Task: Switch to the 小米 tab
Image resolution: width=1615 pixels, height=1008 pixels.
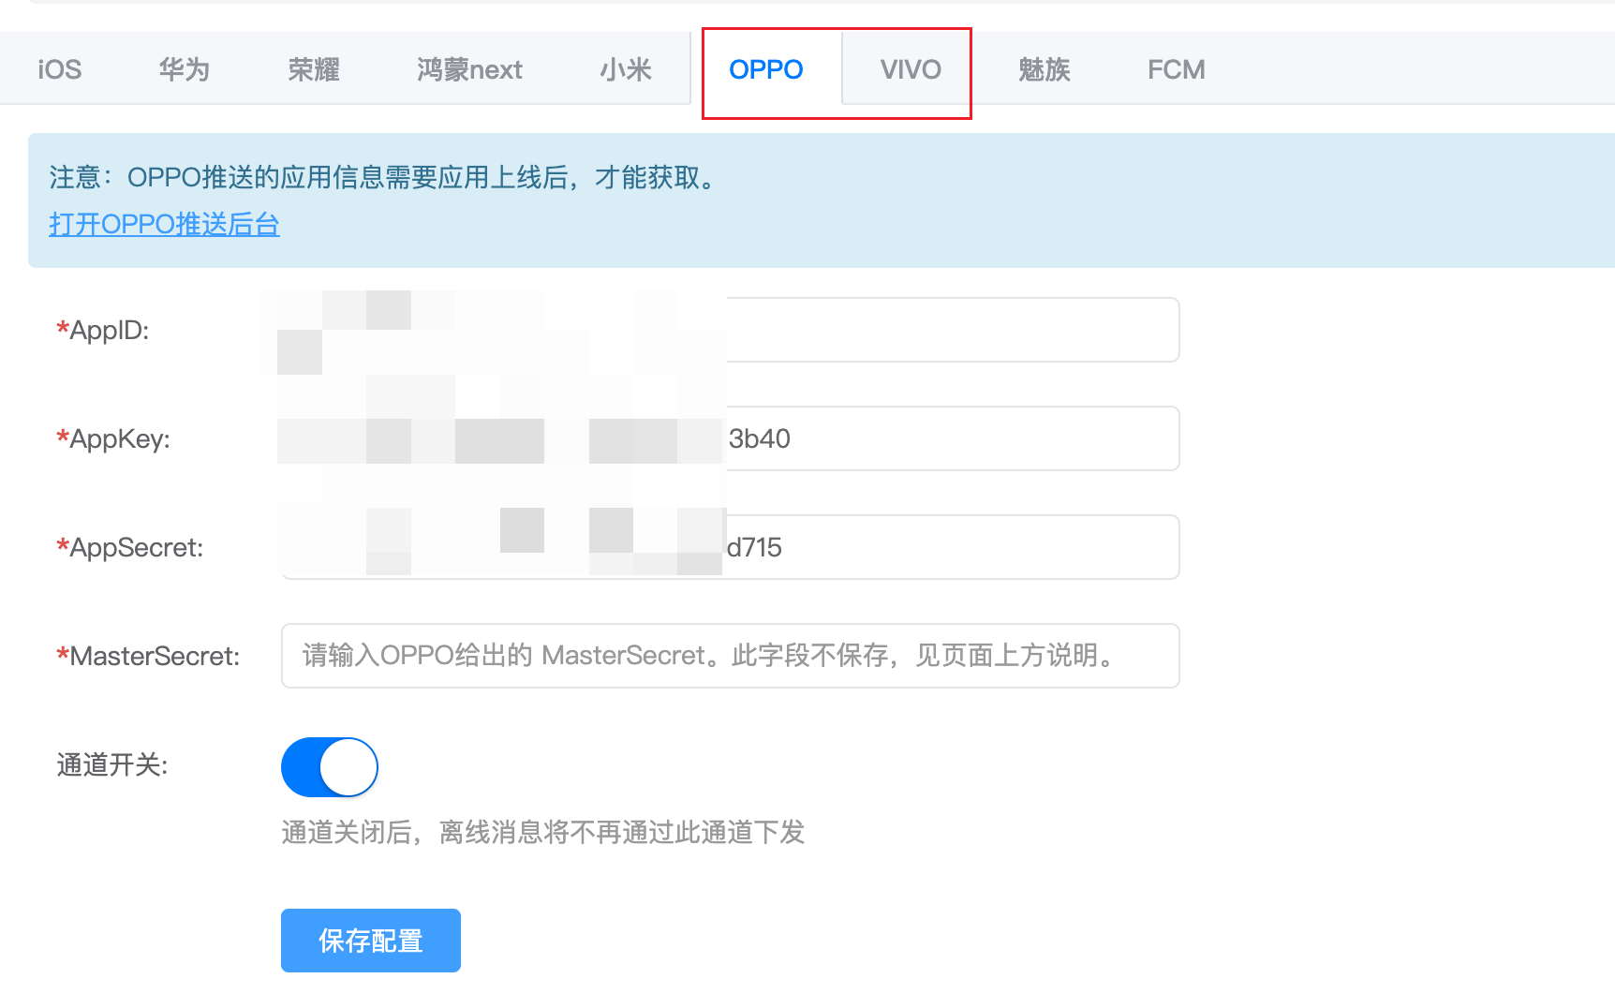Action: (x=625, y=69)
